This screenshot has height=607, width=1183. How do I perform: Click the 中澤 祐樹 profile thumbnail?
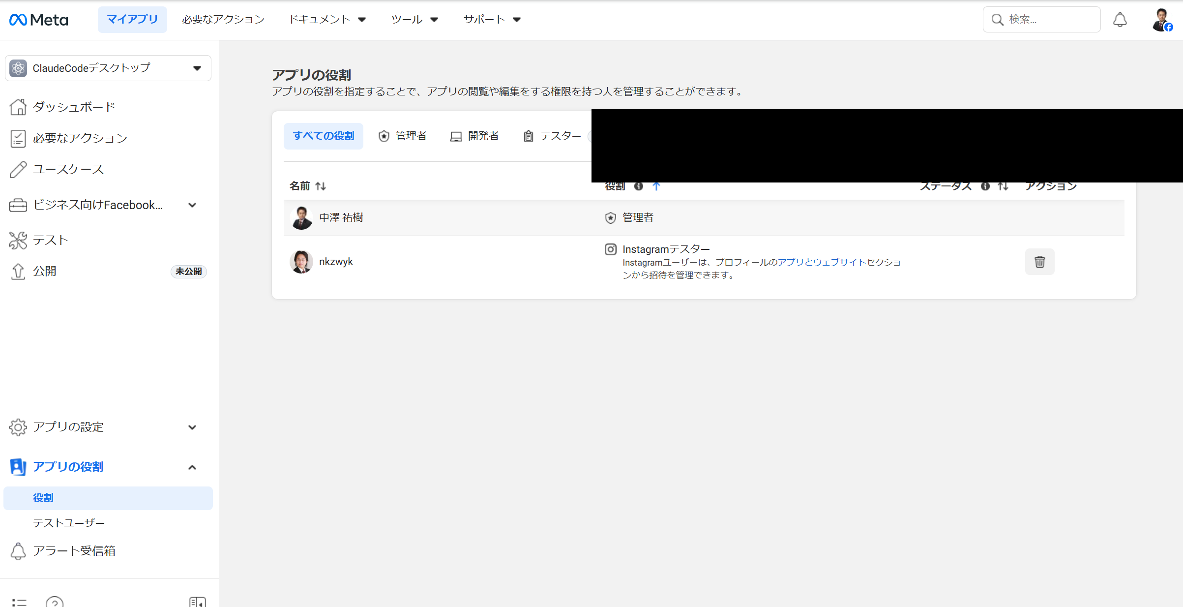pos(301,218)
